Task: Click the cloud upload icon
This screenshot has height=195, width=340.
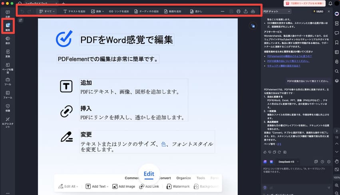Action: [253, 11]
